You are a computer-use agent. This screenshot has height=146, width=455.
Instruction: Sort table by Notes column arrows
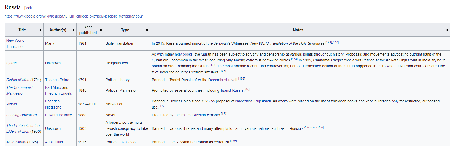click(447, 30)
